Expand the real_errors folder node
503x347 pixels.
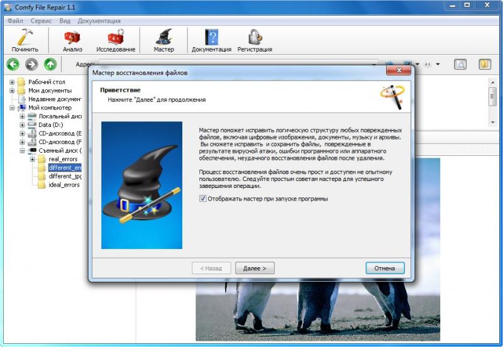click(33, 160)
